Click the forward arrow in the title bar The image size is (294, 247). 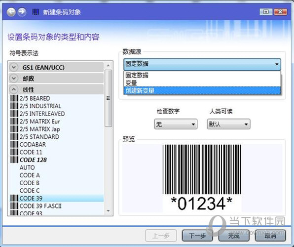click(x=22, y=12)
